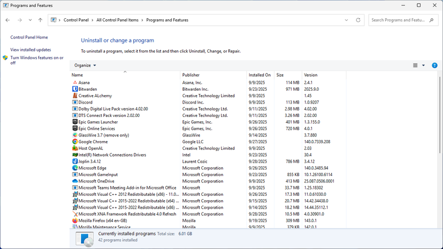The image size is (443, 249).
Task: Open the recent locations chevron
Action: pos(30,20)
